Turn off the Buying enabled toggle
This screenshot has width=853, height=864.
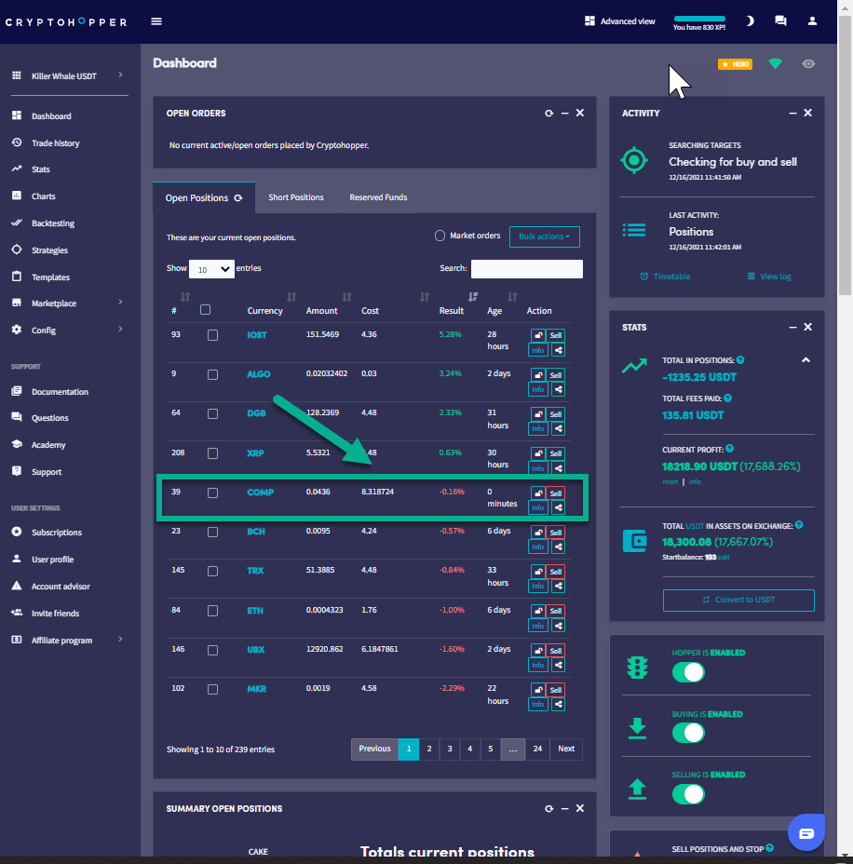point(688,733)
